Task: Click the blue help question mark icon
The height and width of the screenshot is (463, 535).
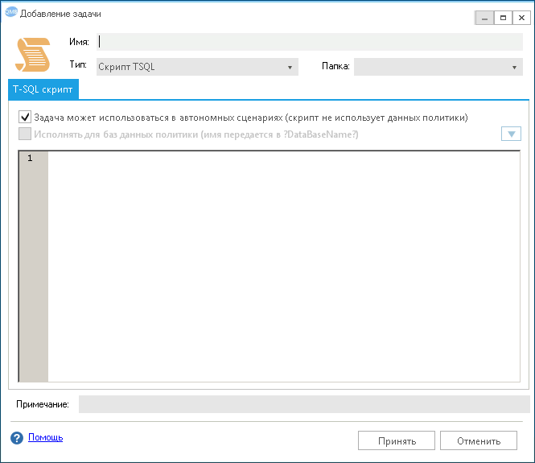Action: pyautogui.click(x=17, y=438)
